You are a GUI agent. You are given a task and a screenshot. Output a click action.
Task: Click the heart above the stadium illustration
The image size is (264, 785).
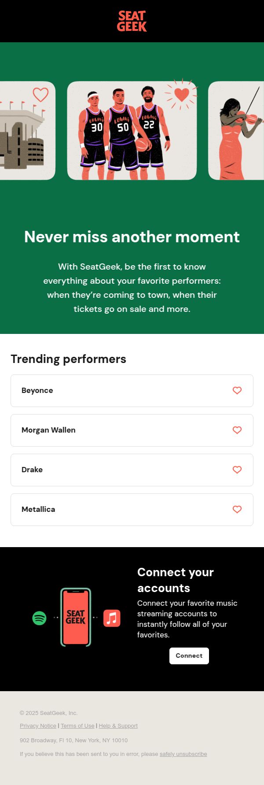(x=41, y=94)
